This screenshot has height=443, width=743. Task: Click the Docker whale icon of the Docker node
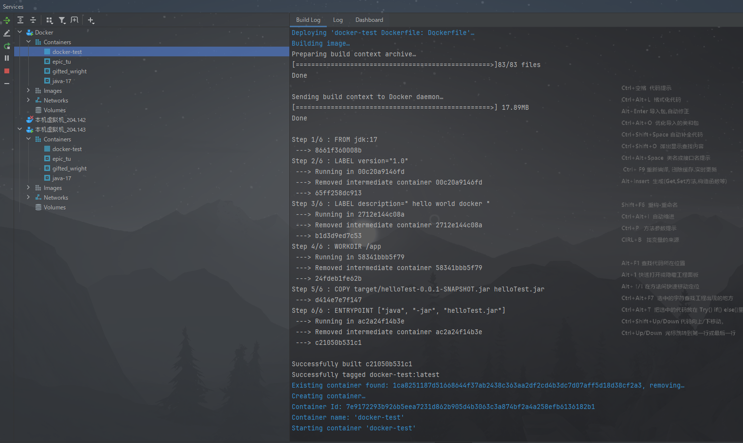[30, 33]
